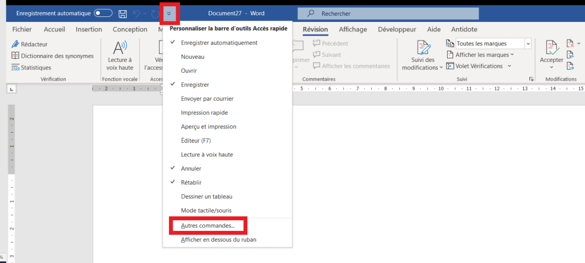Click the Save floppy disk icon

tap(123, 14)
